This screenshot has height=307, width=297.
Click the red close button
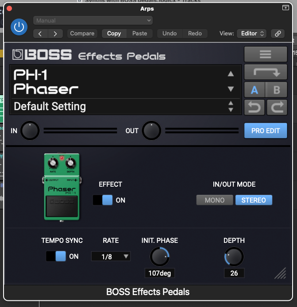(x=9, y=8)
